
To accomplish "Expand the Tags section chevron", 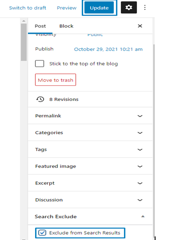I will coord(140,150).
